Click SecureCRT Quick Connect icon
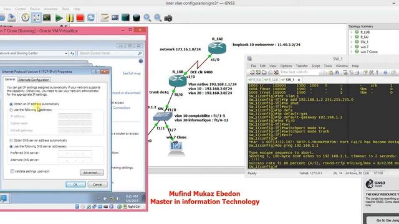The image size is (399, 224). click(x=258, y=73)
